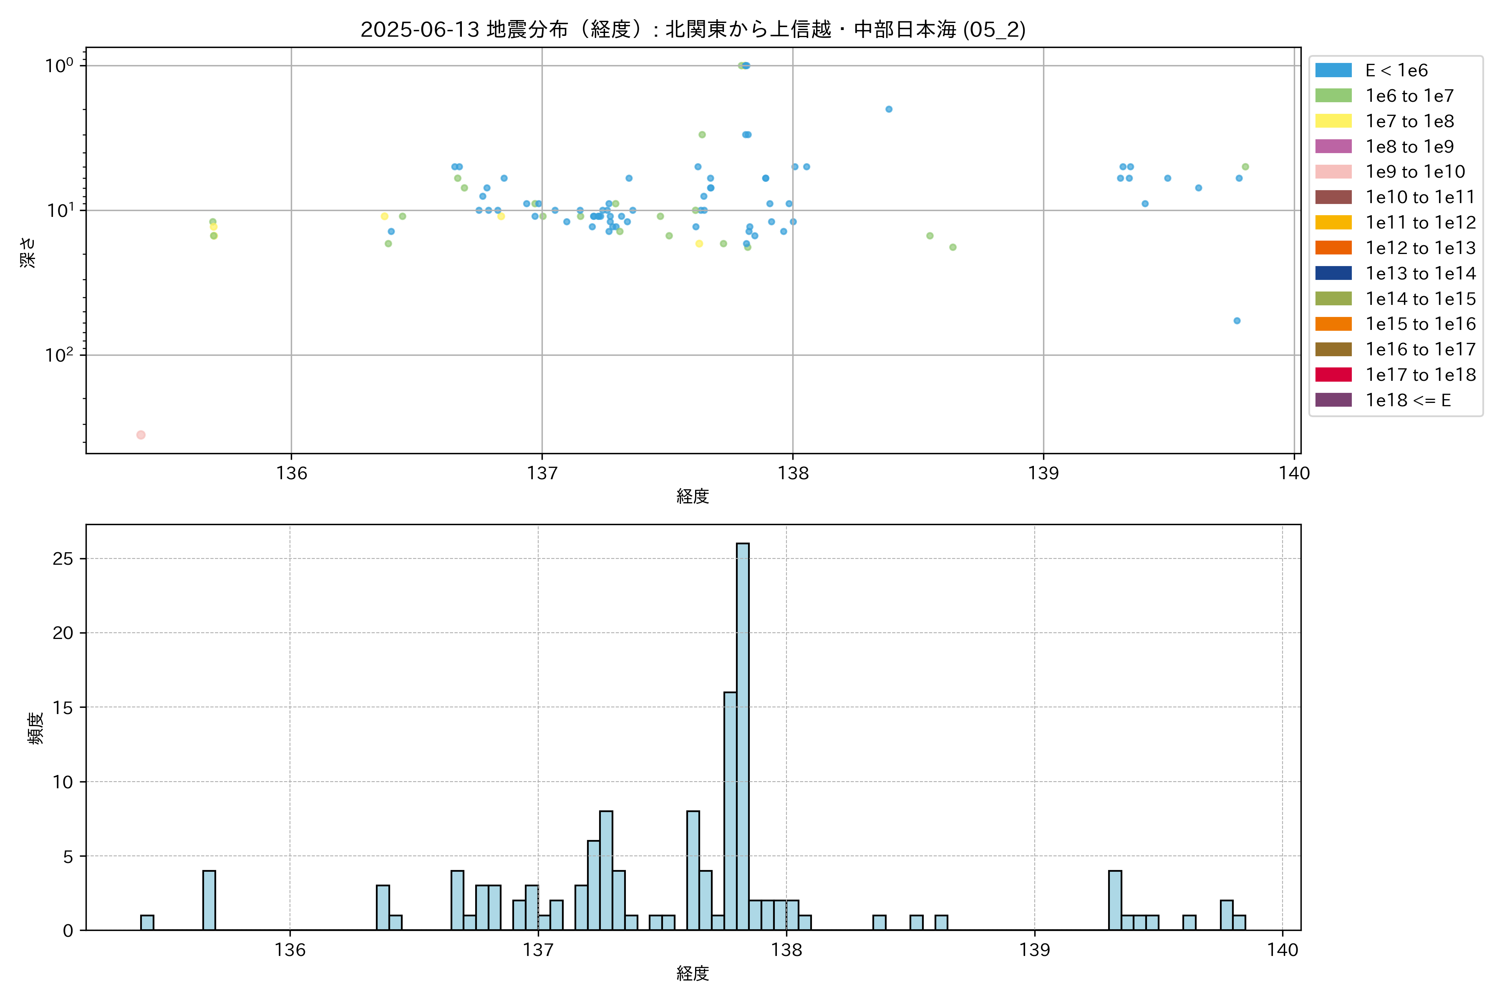Click the 経度 label under the scatter plot
The image size is (1502, 1001).
pos(693,496)
